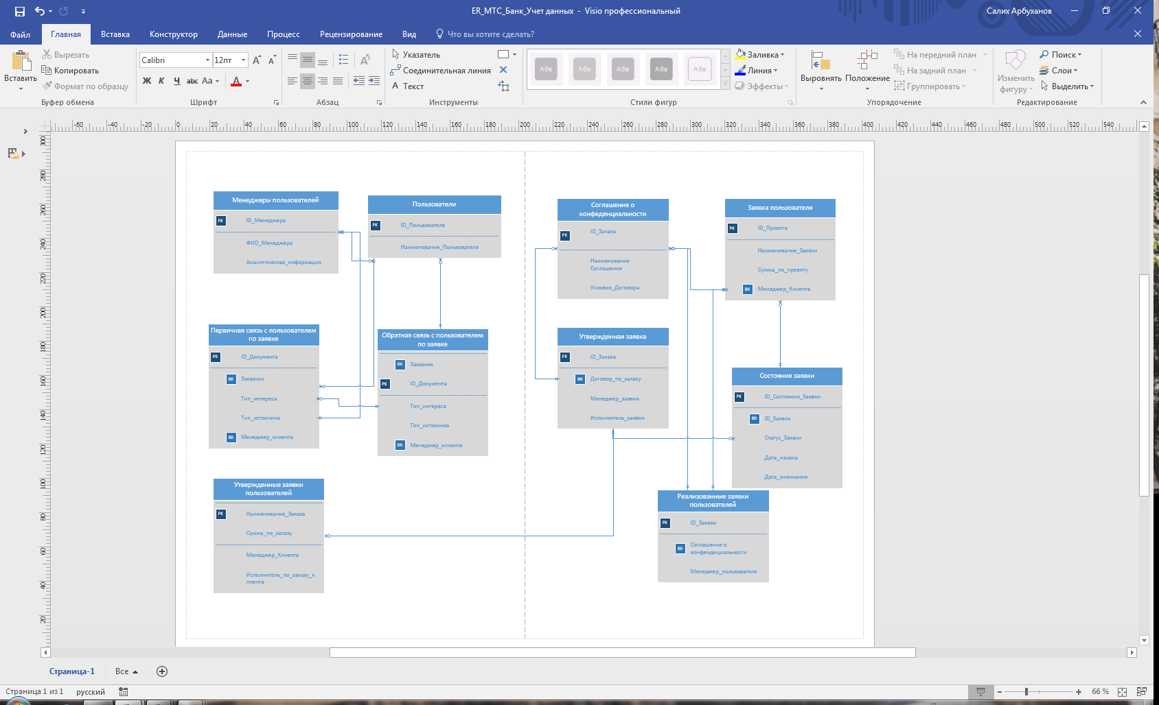This screenshot has height=705, width=1159.
Task: Toggle center horizontal text alignment
Action: [308, 81]
